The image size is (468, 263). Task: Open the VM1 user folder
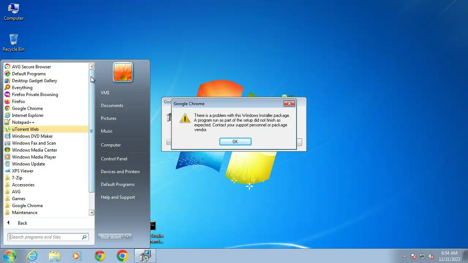click(122, 93)
